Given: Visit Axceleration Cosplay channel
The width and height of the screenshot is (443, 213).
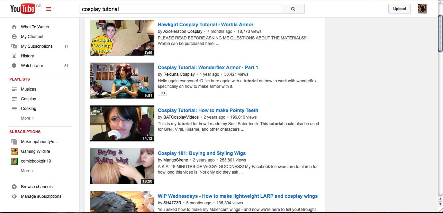Looking at the screenshot, I should click(x=183, y=31).
